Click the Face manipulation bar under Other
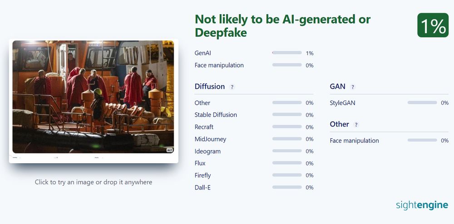The image size is (454, 224). tap(422, 141)
